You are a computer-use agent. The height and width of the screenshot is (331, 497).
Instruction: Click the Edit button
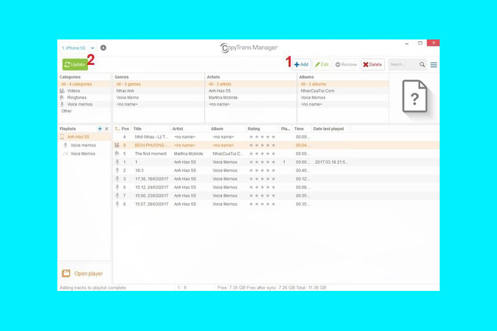coord(322,65)
